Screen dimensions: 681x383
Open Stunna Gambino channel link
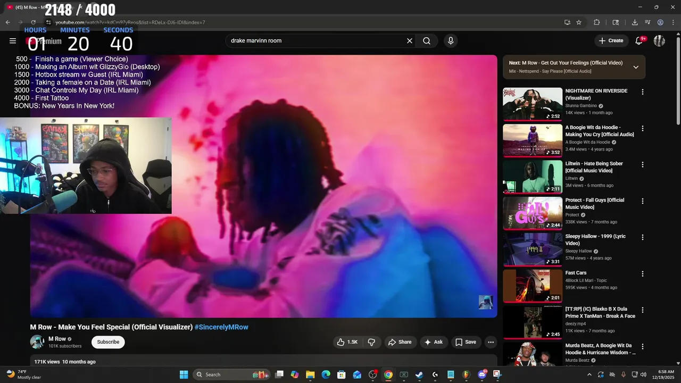[x=581, y=106]
